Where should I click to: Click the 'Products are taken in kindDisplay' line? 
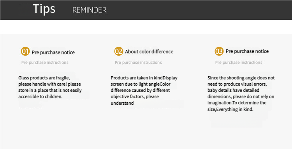(144, 78)
